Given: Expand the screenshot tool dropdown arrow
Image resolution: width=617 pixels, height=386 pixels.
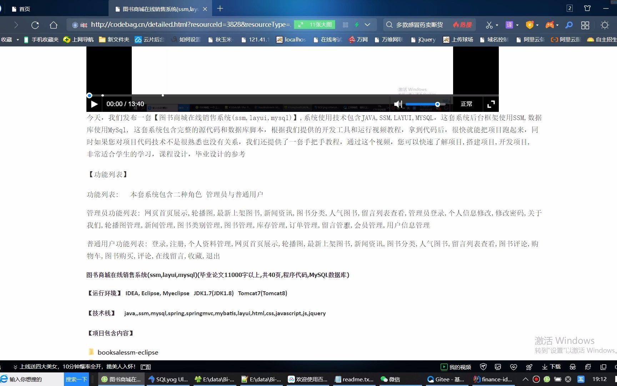Looking at the screenshot, I should (497, 25).
